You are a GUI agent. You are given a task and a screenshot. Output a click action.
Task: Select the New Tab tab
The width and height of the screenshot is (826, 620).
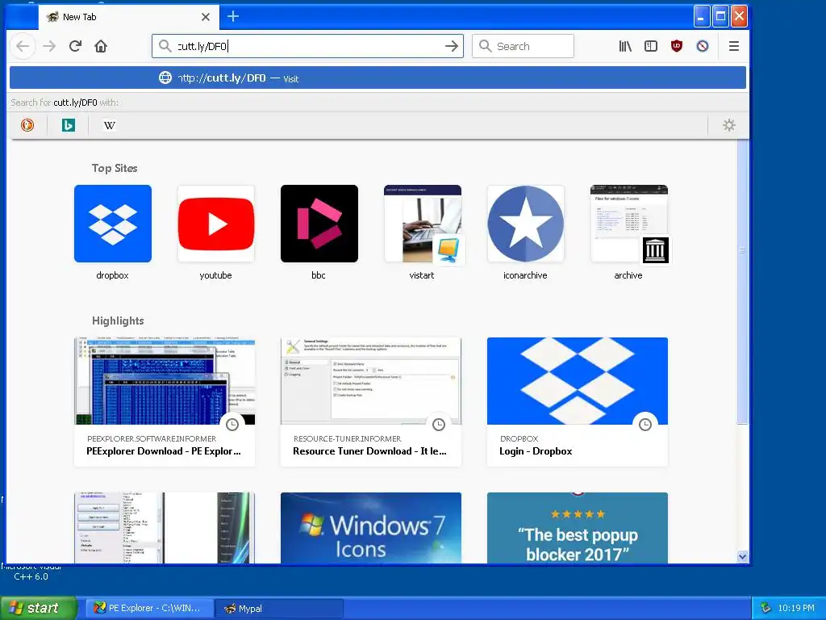pos(128,17)
